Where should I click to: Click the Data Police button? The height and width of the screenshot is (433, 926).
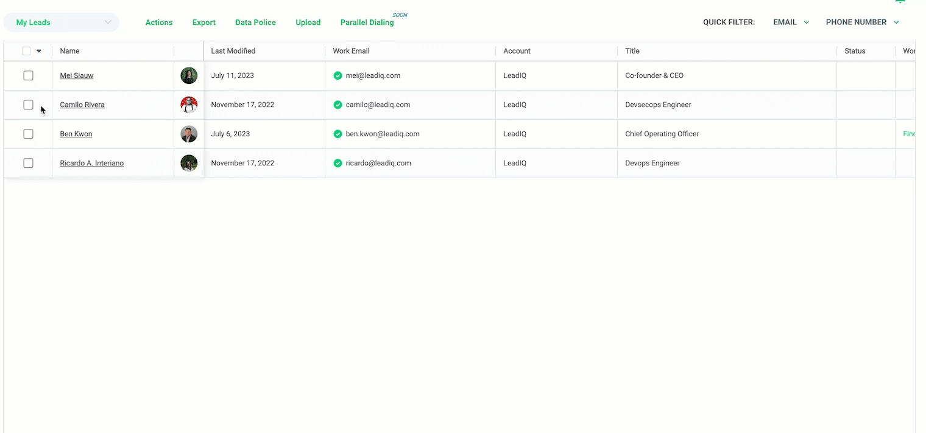[x=255, y=23]
